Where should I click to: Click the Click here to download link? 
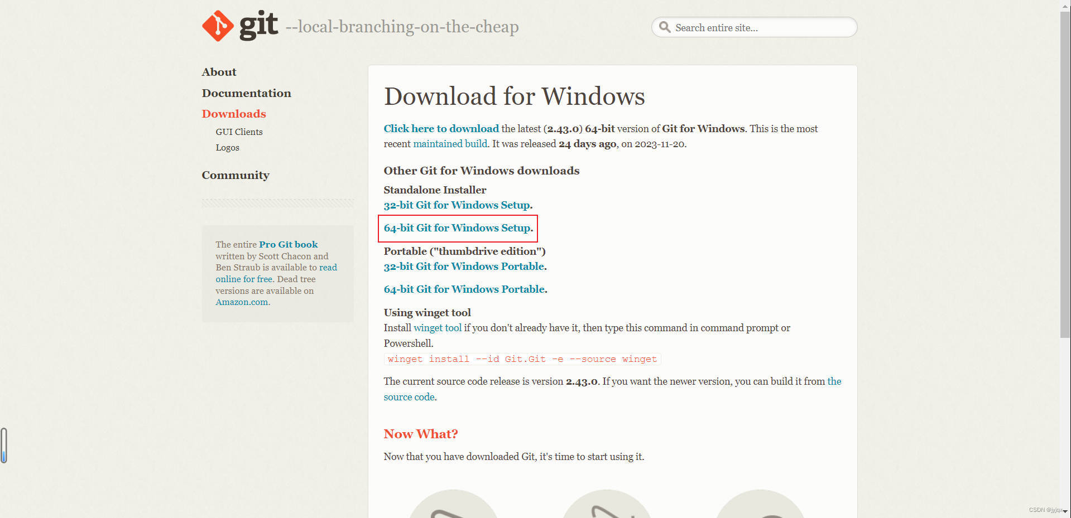click(441, 129)
